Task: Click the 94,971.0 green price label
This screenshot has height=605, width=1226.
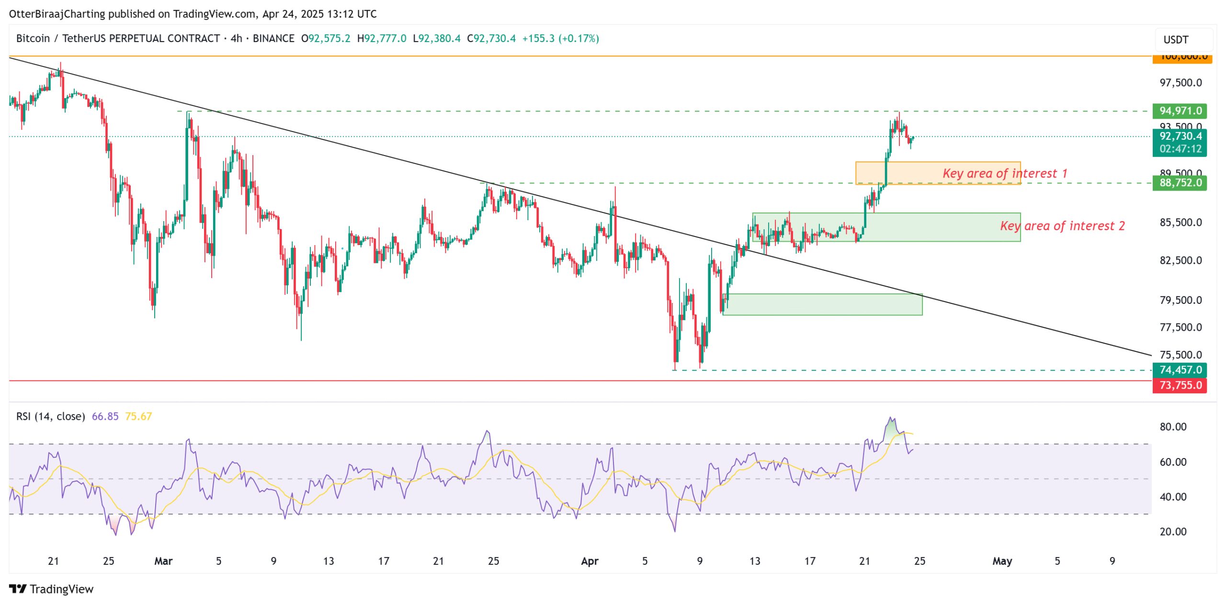Action: coord(1179,111)
